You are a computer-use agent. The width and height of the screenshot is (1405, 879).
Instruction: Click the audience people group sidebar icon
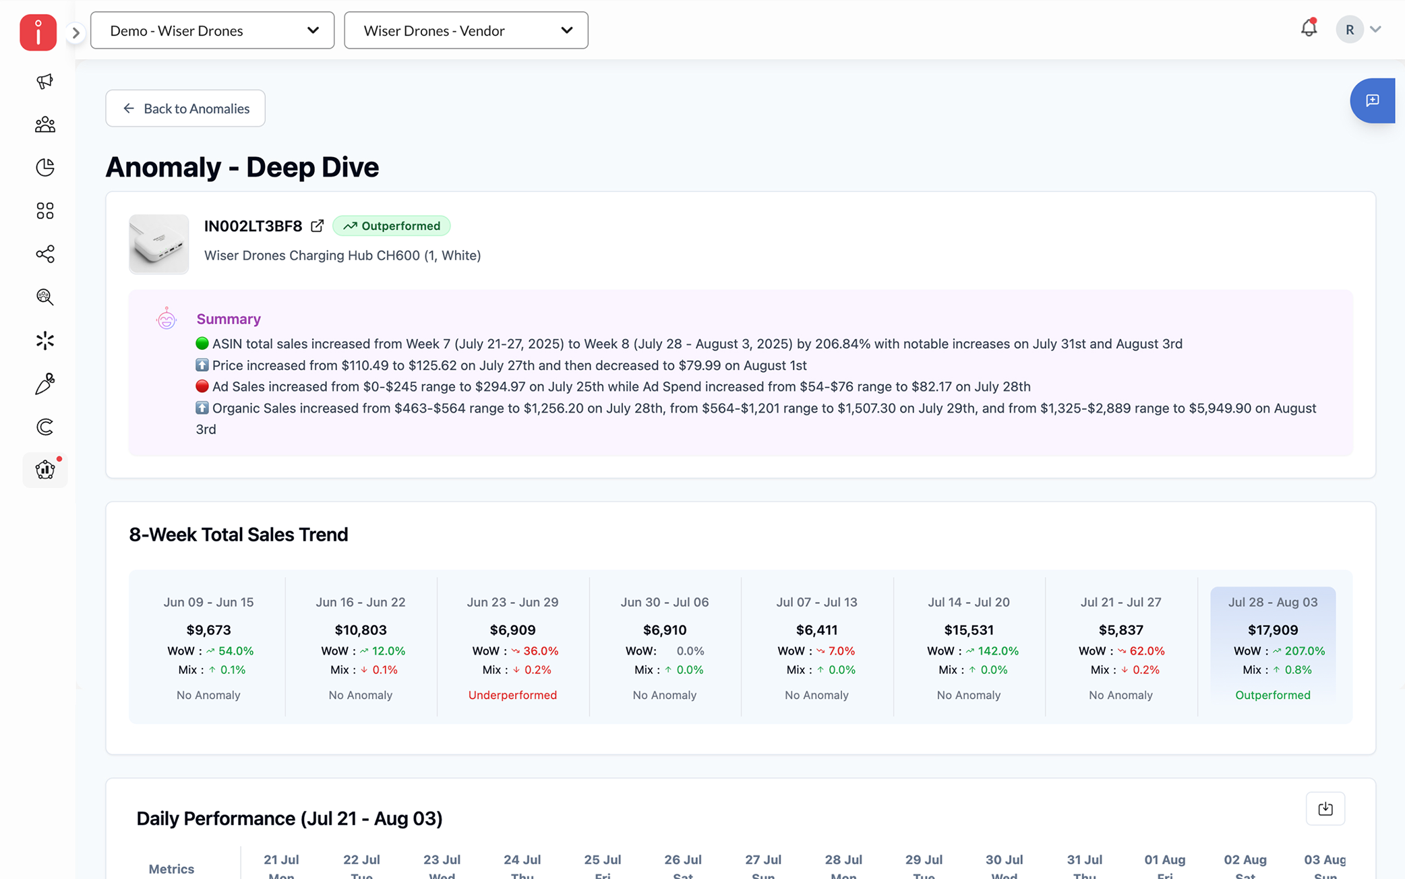pos(44,124)
